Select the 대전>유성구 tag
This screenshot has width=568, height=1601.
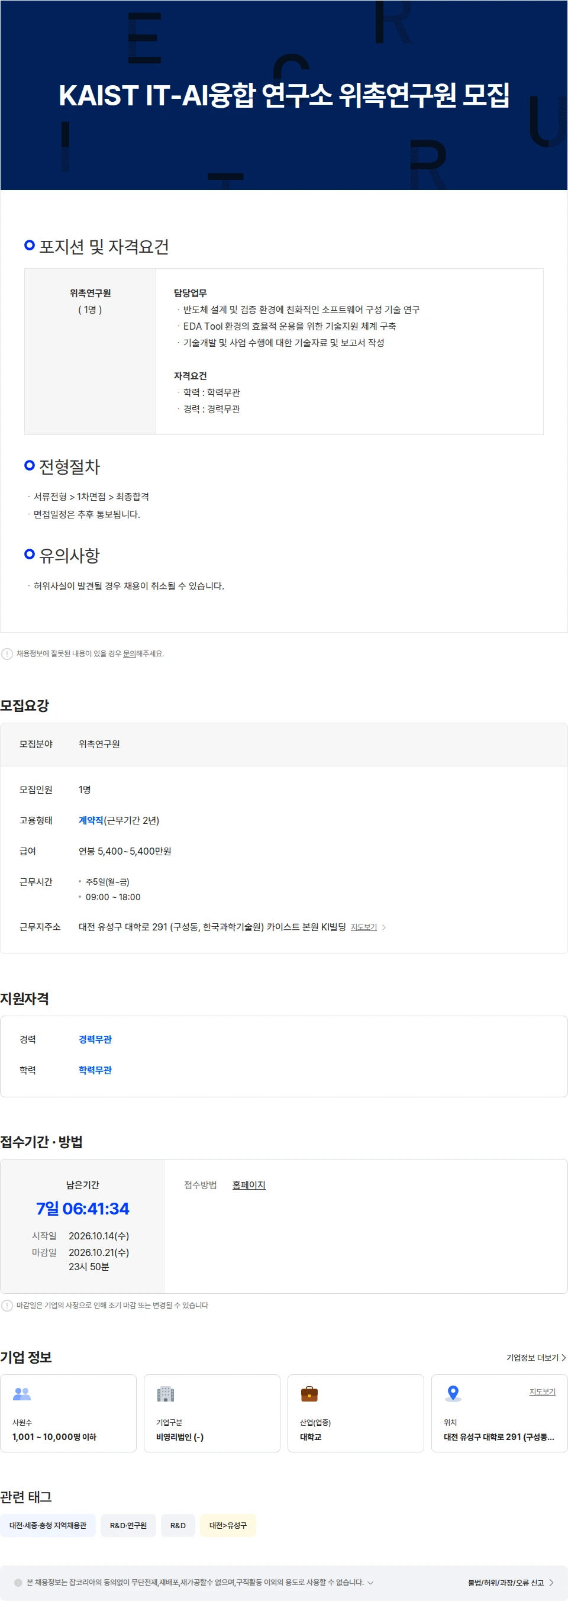pos(227,1525)
